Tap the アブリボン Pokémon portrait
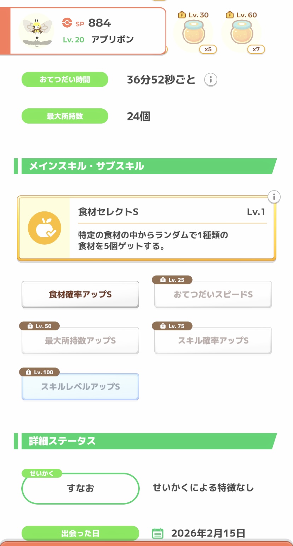 [x=38, y=30]
